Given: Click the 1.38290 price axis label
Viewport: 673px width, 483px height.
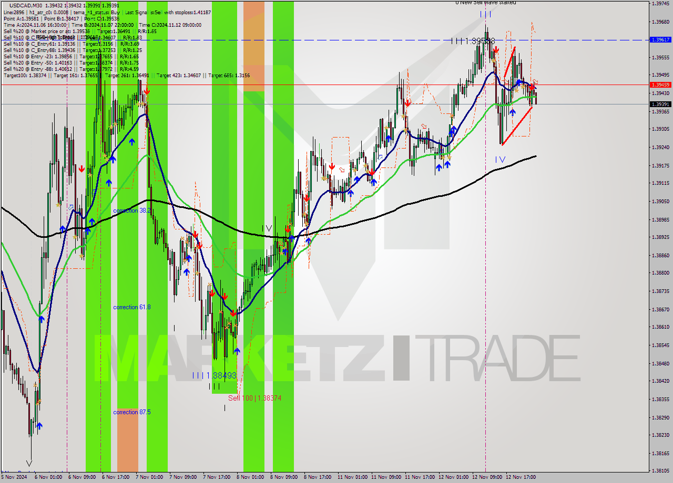Looking at the screenshot, I should click(660, 418).
